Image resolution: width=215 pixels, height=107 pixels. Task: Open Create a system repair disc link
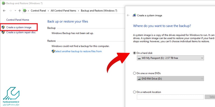21,32
